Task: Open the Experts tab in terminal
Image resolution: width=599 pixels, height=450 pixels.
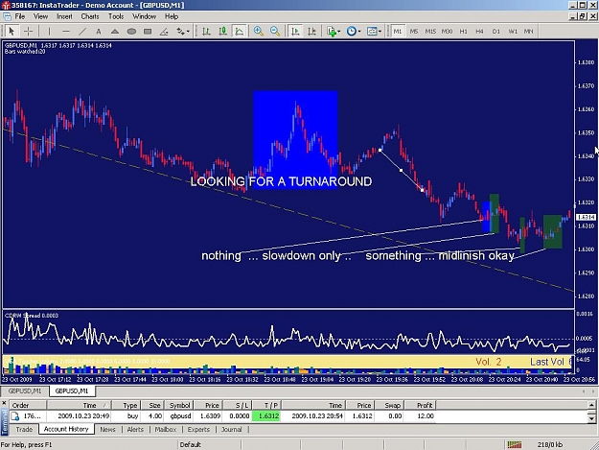Action: [198, 429]
